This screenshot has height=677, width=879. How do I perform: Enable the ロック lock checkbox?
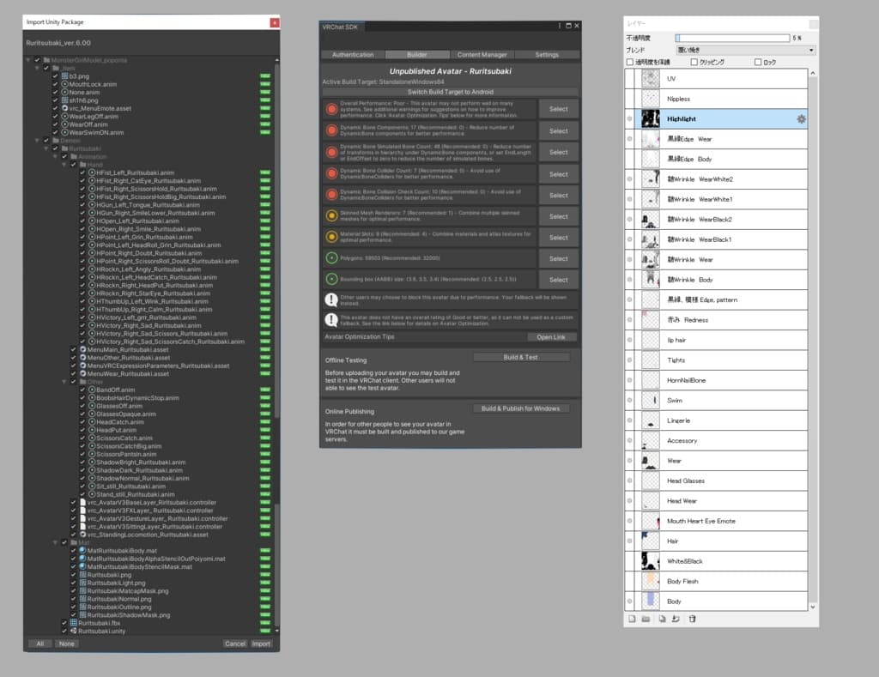pos(757,63)
